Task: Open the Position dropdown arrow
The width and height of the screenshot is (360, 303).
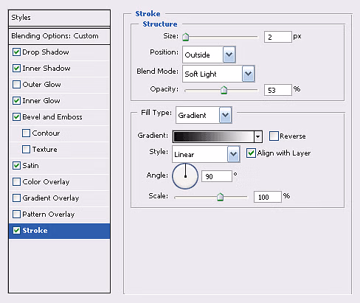Action: click(x=229, y=55)
